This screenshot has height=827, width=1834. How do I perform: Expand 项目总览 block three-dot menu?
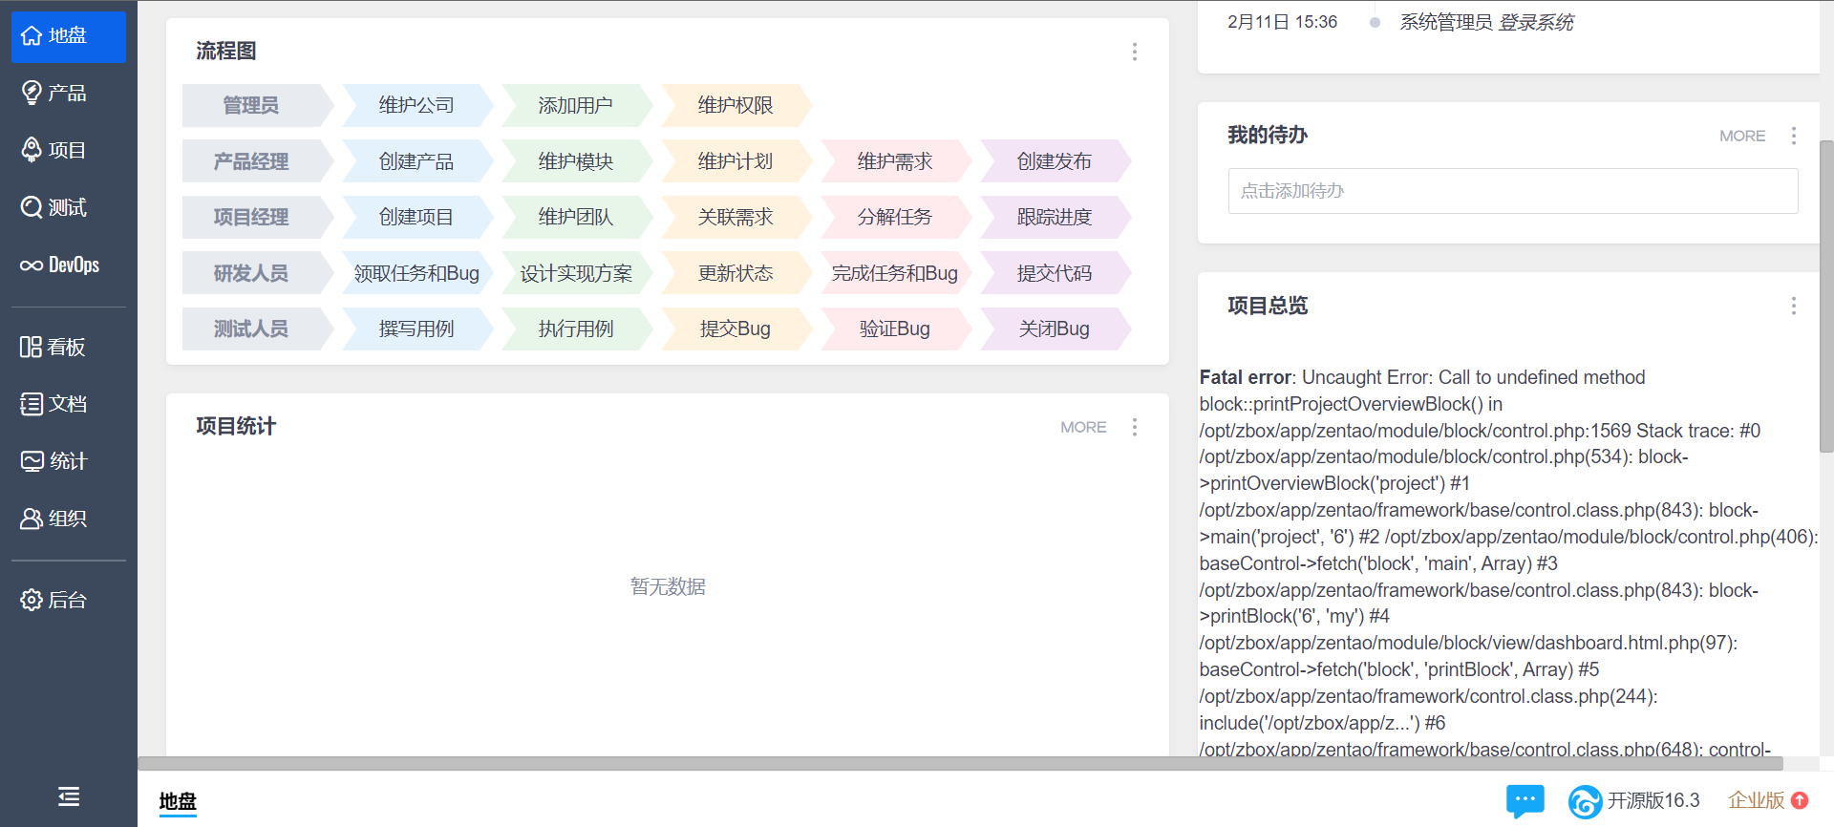click(1794, 306)
